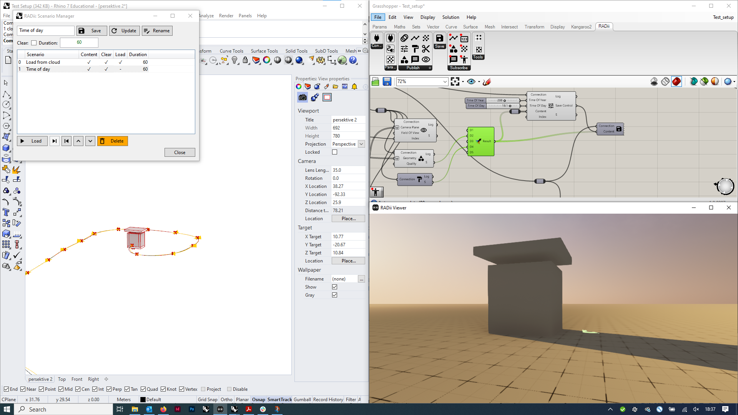Click the blue rendered sphere icon in the Rhino toolbar
This screenshot has width=738, height=415.
pos(299,60)
